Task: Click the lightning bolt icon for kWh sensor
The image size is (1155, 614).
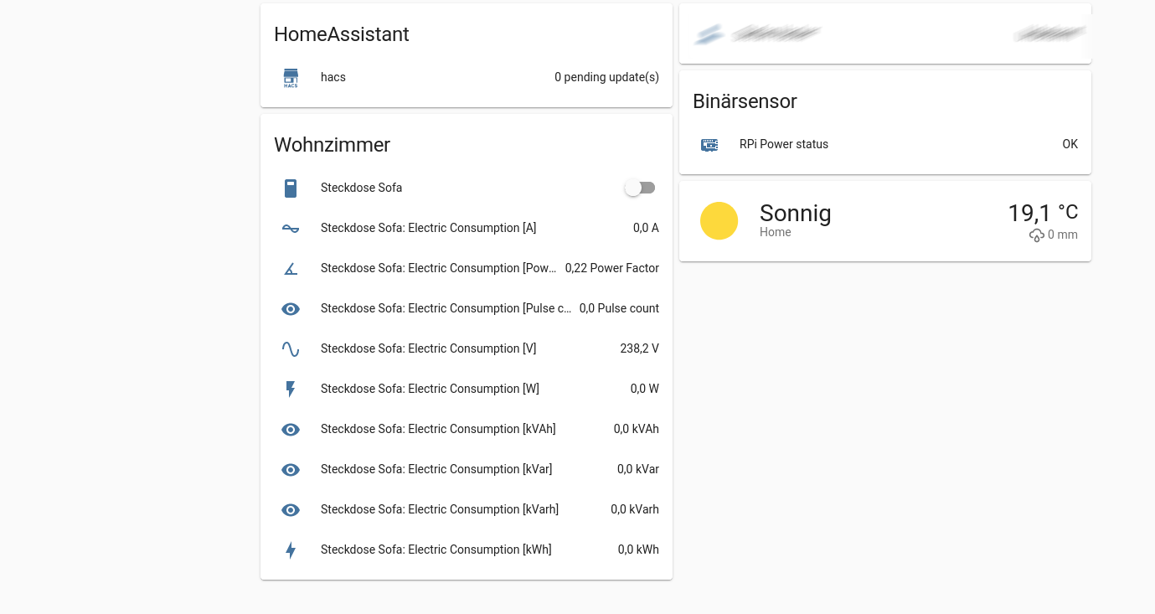Action: pyautogui.click(x=291, y=550)
